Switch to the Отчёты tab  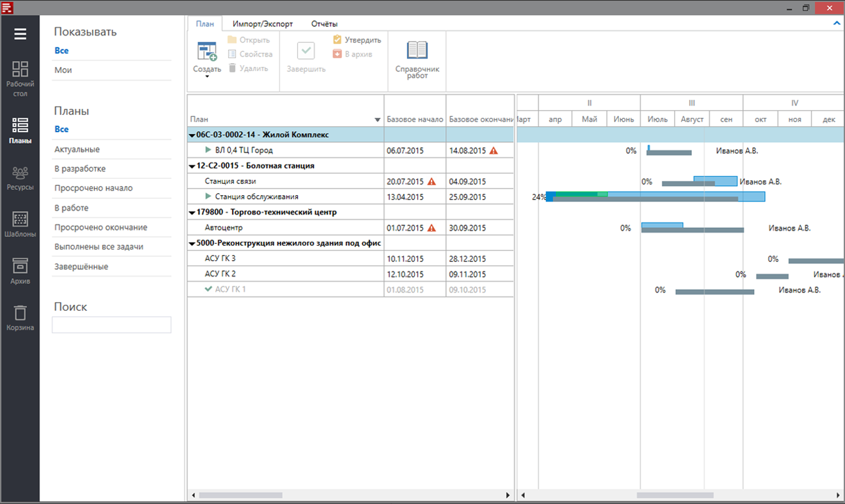(324, 24)
